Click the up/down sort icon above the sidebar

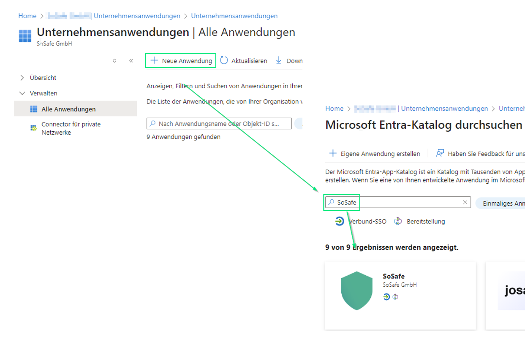[114, 61]
